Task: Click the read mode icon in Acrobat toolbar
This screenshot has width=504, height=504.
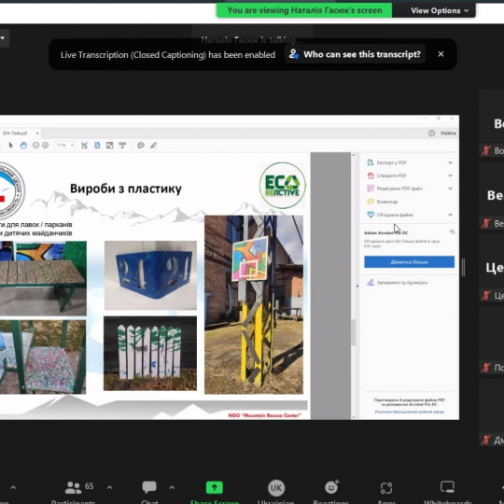Action: pyautogui.click(x=122, y=146)
